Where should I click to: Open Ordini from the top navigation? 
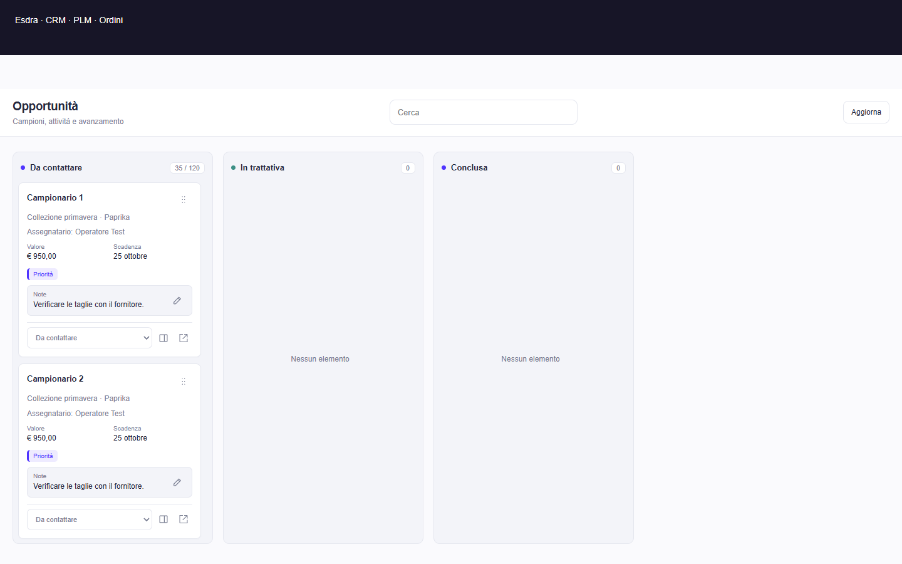pyautogui.click(x=111, y=20)
